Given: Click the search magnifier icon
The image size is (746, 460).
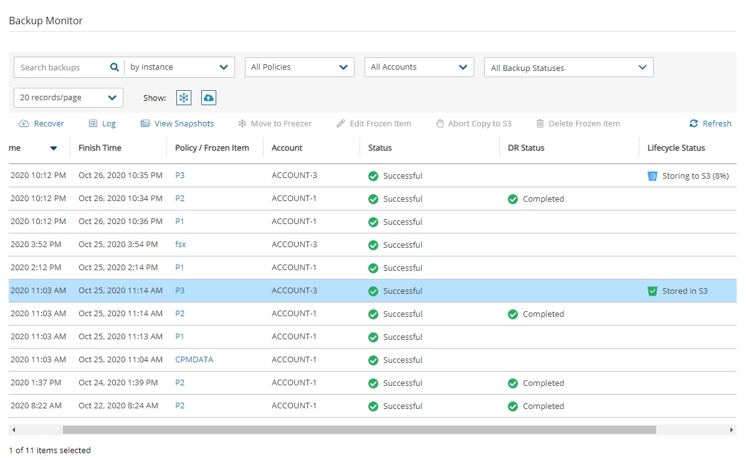Looking at the screenshot, I should [x=114, y=67].
